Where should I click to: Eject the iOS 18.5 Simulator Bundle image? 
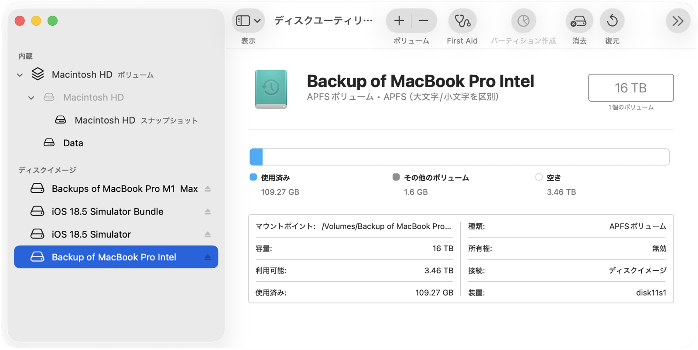pyautogui.click(x=208, y=212)
